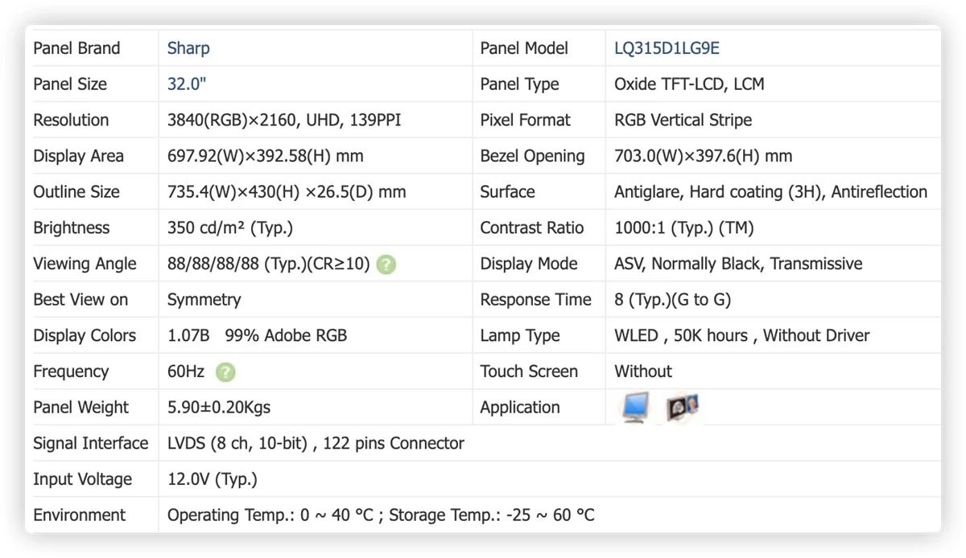Select the brightness value 350 cd/m² (Typ.)
This screenshot has height=558, width=966.
[x=230, y=228]
